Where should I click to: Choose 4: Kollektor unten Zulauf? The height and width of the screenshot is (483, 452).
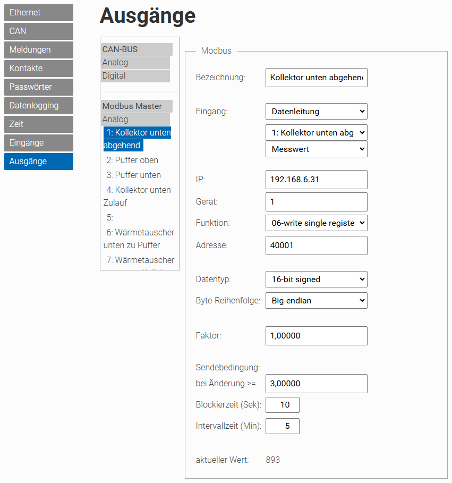tap(137, 196)
